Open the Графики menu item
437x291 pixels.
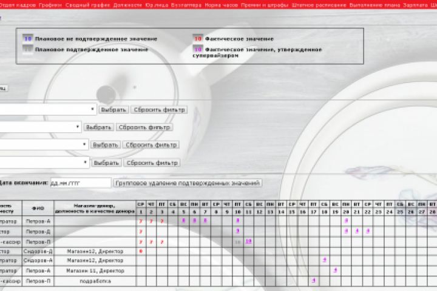coord(50,5)
